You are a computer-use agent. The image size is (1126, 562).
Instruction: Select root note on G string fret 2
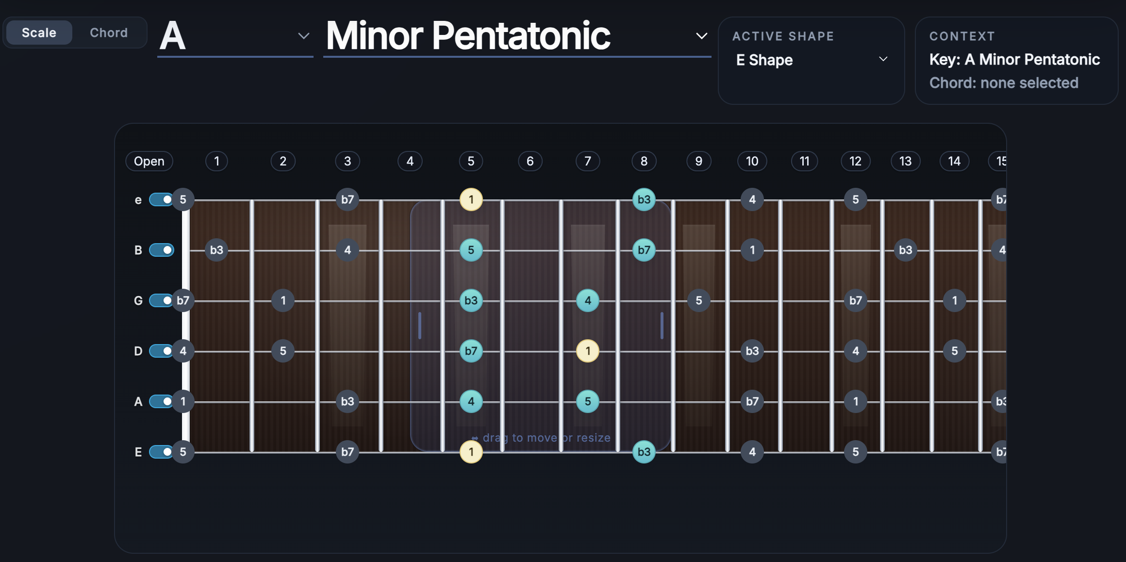283,300
